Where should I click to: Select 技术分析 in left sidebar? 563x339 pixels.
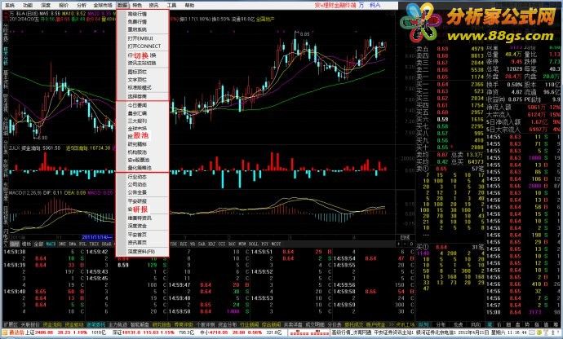coord(6,56)
